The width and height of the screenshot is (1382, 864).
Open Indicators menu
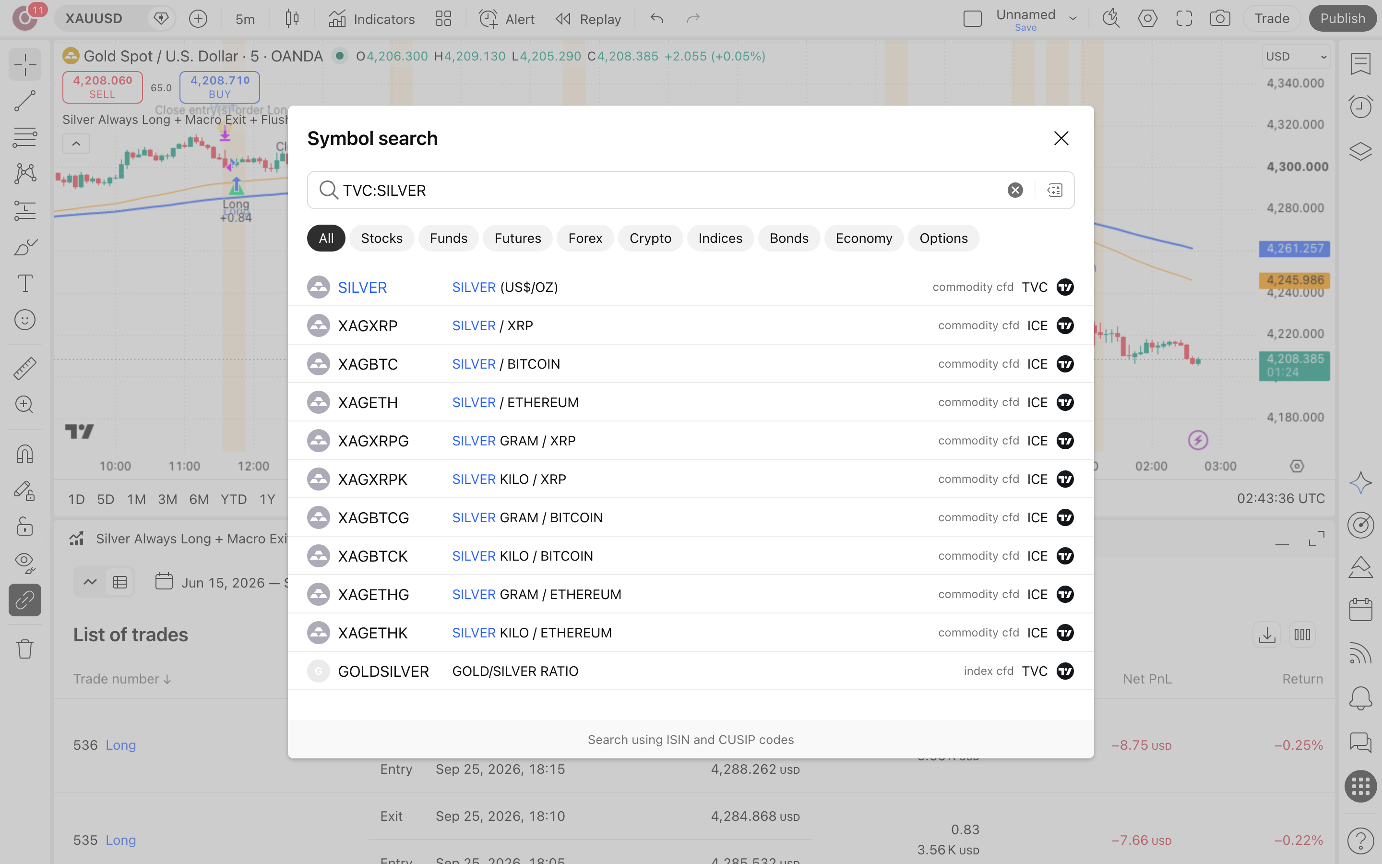tap(372, 19)
